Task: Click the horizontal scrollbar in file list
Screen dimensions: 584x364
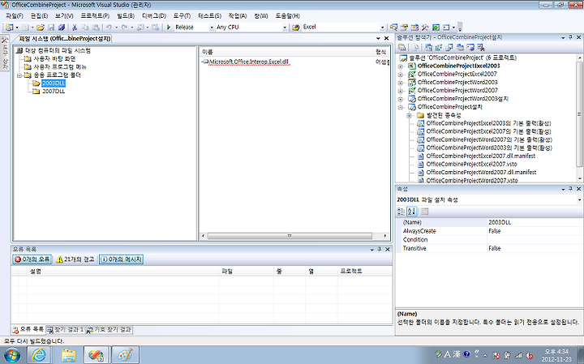Action: point(290,236)
